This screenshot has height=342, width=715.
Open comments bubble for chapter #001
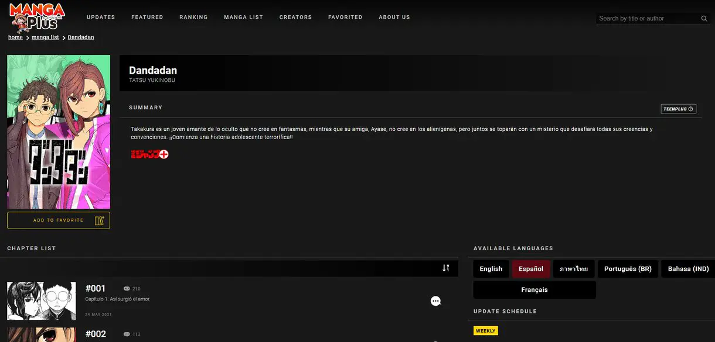[435, 301]
